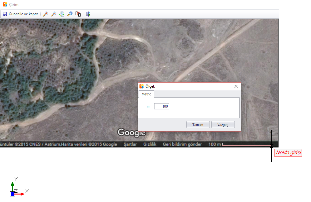Screen dimensions: 311x202
Task: Click Geri bildirim gönder link
Action: (x=182, y=144)
